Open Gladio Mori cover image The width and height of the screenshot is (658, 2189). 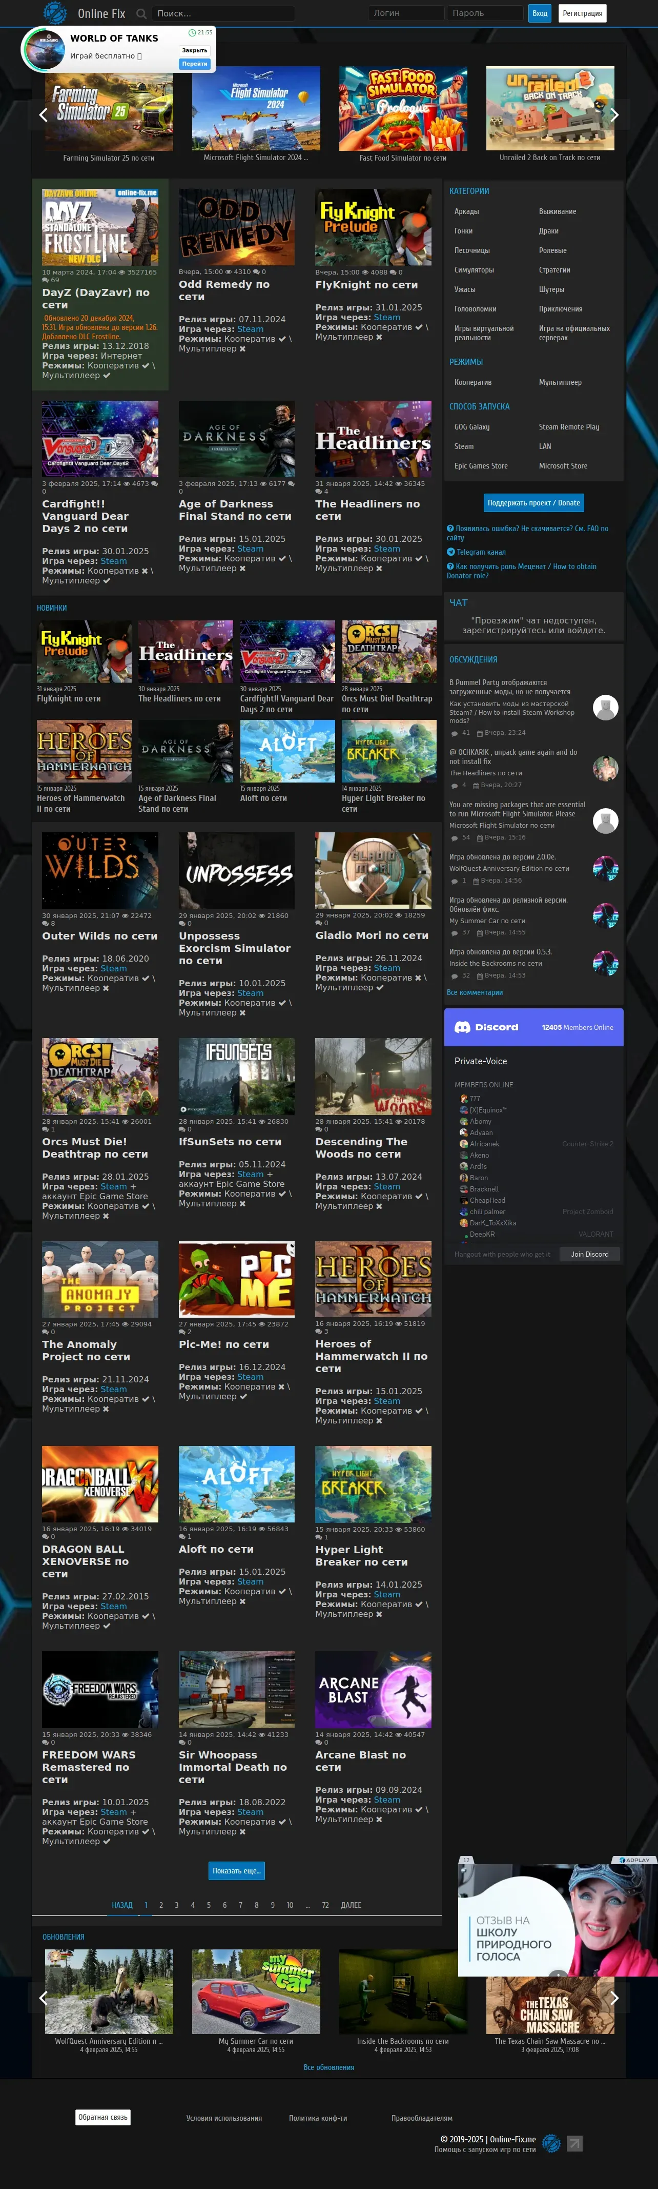click(373, 870)
